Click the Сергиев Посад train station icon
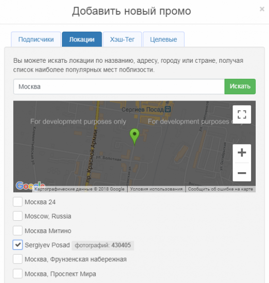Screen dimensions: 269x283 pos(168,109)
